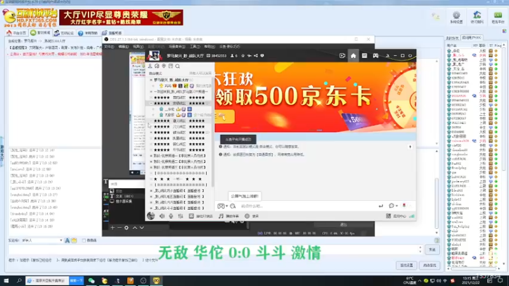Screen dimensions: 509x286
Task: Click the OBS exit button
Action: point(344,224)
